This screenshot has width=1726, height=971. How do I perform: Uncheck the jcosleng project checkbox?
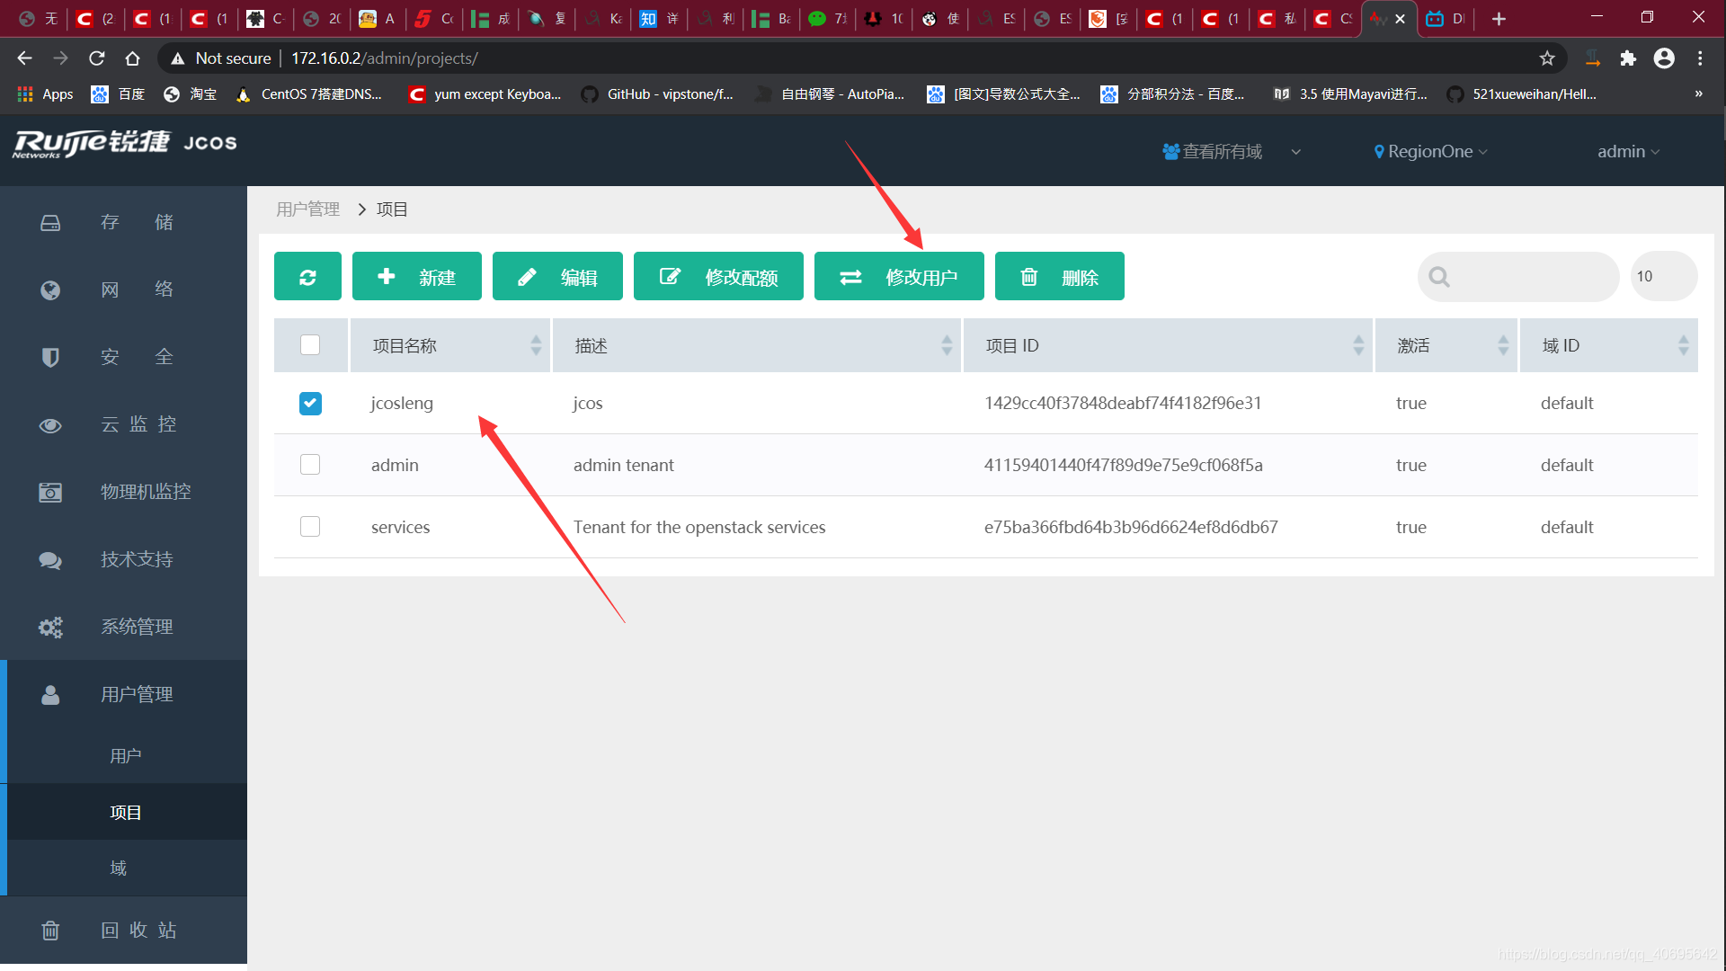click(x=310, y=404)
